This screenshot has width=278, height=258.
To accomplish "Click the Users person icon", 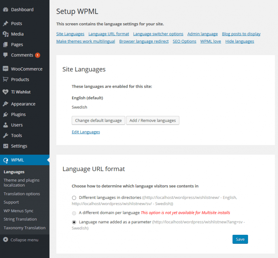I will (5, 125).
